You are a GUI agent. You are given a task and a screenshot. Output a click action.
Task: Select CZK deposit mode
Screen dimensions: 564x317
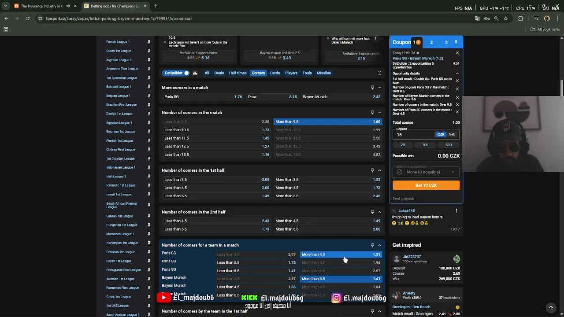441,134
